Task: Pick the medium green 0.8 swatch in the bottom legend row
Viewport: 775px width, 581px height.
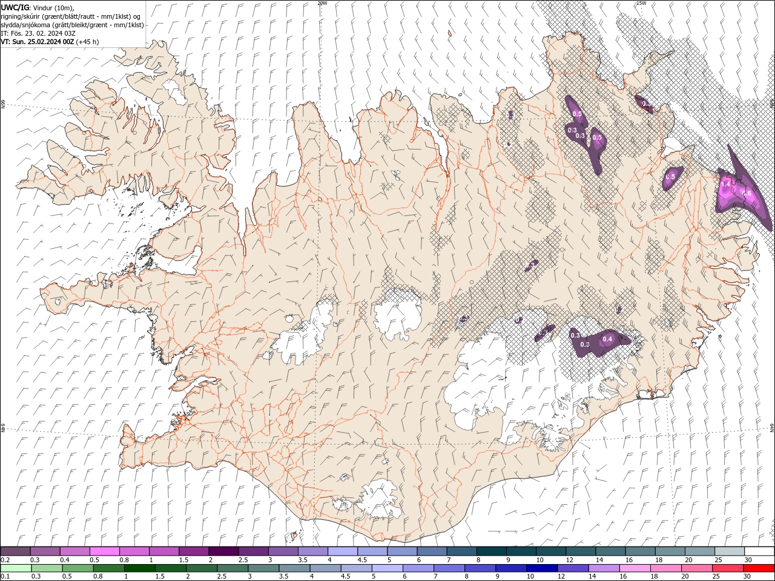Action: click(109, 568)
